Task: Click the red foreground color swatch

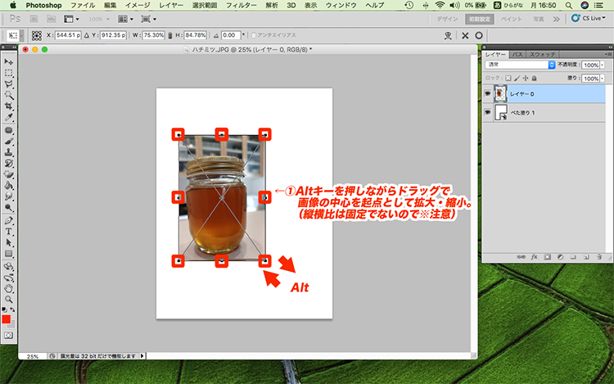Action: tap(6, 319)
